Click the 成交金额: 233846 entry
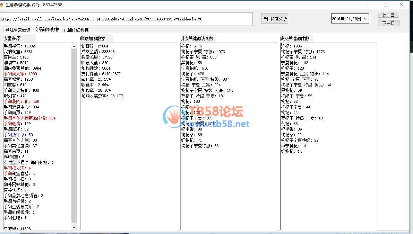The height and width of the screenshot is (234, 413). (x=98, y=52)
